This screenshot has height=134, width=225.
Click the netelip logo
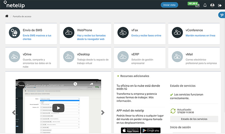(x=14, y=4)
